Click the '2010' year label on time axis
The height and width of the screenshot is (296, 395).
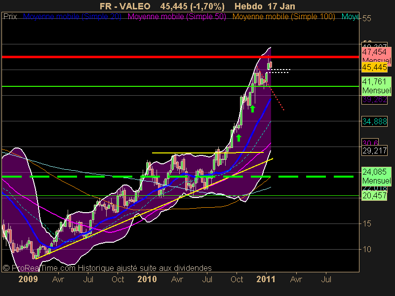point(147,279)
